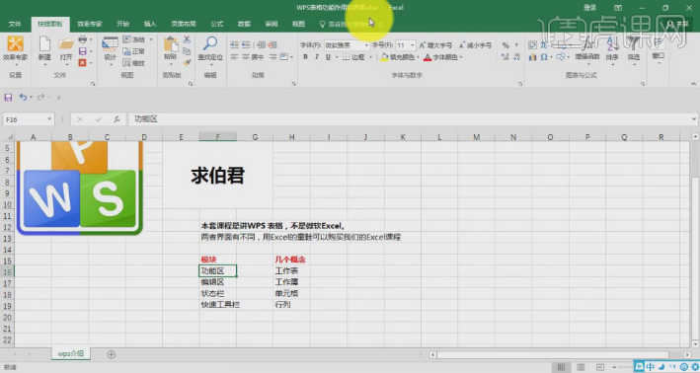Select the format painter brush
700x373 pixels.
(187, 63)
